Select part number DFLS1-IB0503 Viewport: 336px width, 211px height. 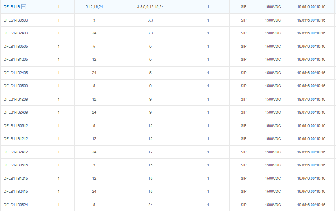tap(15, 20)
